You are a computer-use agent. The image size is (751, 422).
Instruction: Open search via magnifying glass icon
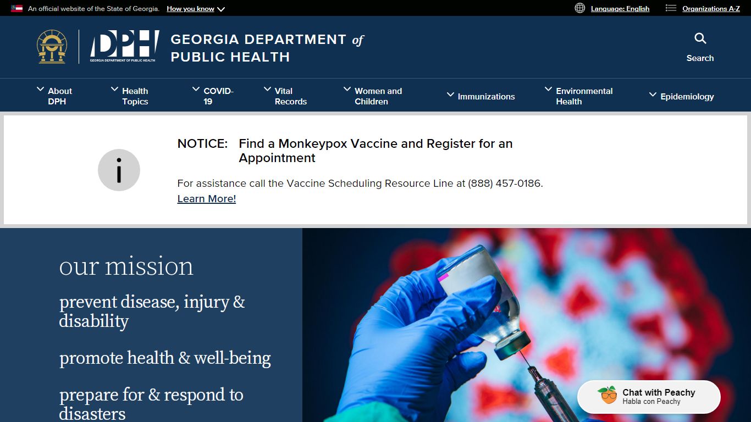700,38
